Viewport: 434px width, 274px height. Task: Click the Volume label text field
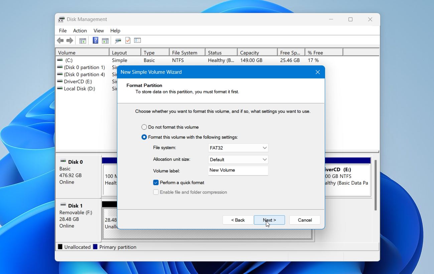click(x=238, y=171)
